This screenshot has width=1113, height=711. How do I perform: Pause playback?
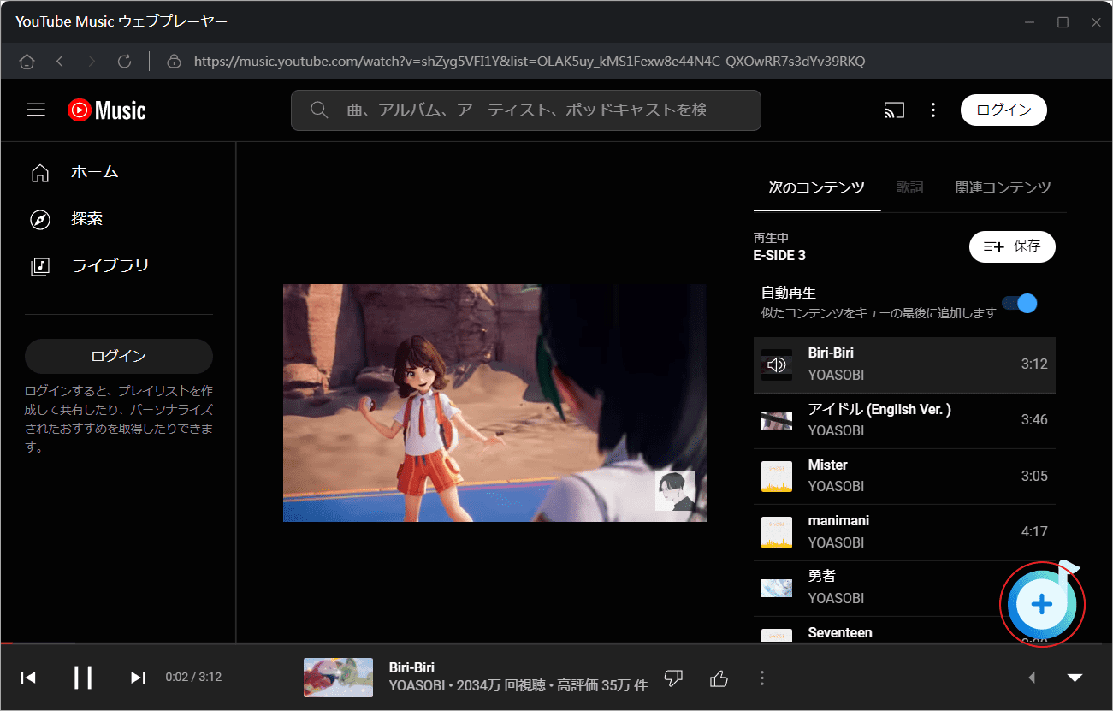[83, 678]
